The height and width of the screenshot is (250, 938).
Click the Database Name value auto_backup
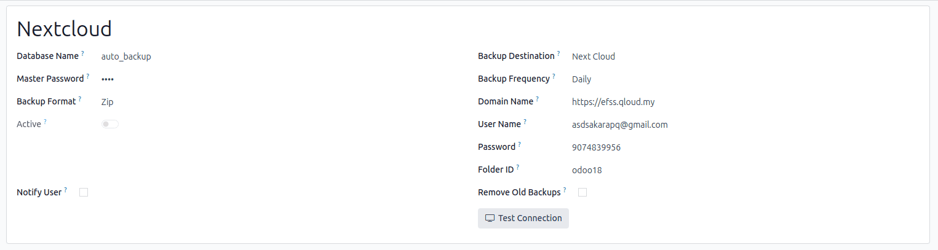126,57
